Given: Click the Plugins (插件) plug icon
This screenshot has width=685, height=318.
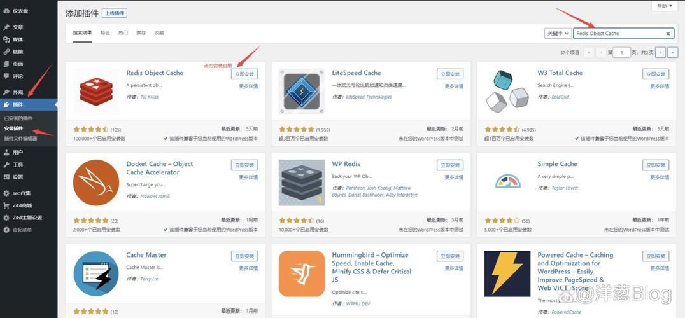Looking at the screenshot, I should [6, 105].
